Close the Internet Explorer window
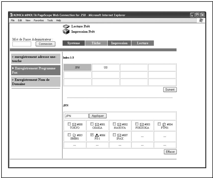The image size is (213, 178). (x=202, y=15)
